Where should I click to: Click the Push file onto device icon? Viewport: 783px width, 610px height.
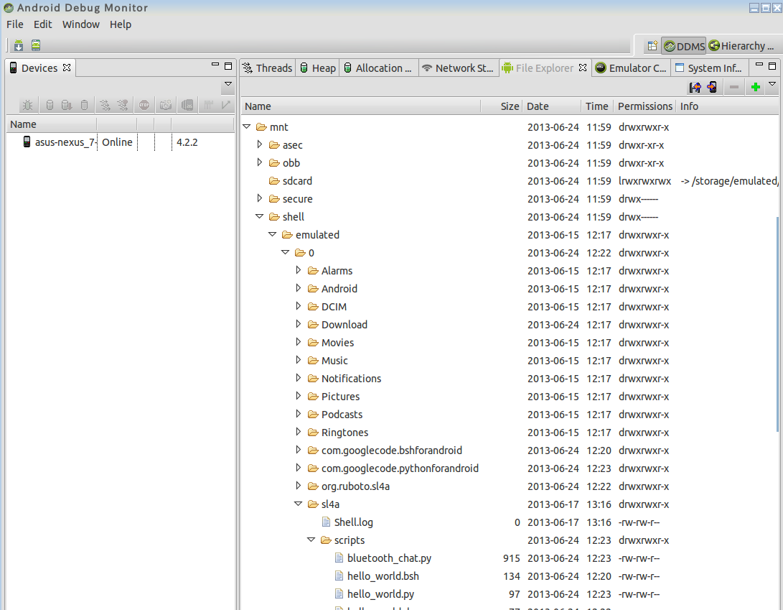click(712, 88)
